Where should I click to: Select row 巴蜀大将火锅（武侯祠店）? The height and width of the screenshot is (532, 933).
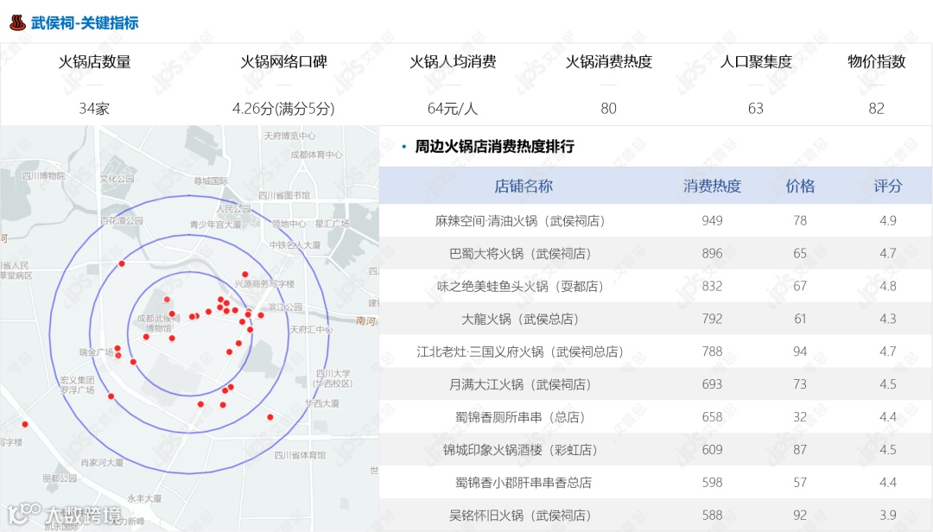[x=656, y=254]
